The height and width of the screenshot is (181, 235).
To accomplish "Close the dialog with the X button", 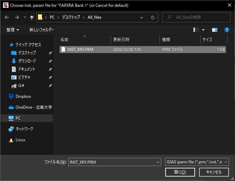I will 229,5.
